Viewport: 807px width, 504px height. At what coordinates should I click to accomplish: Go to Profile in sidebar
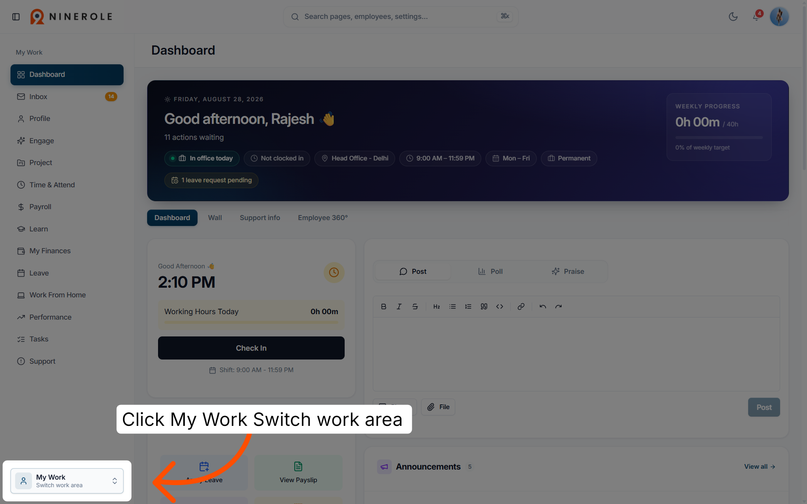(67, 118)
